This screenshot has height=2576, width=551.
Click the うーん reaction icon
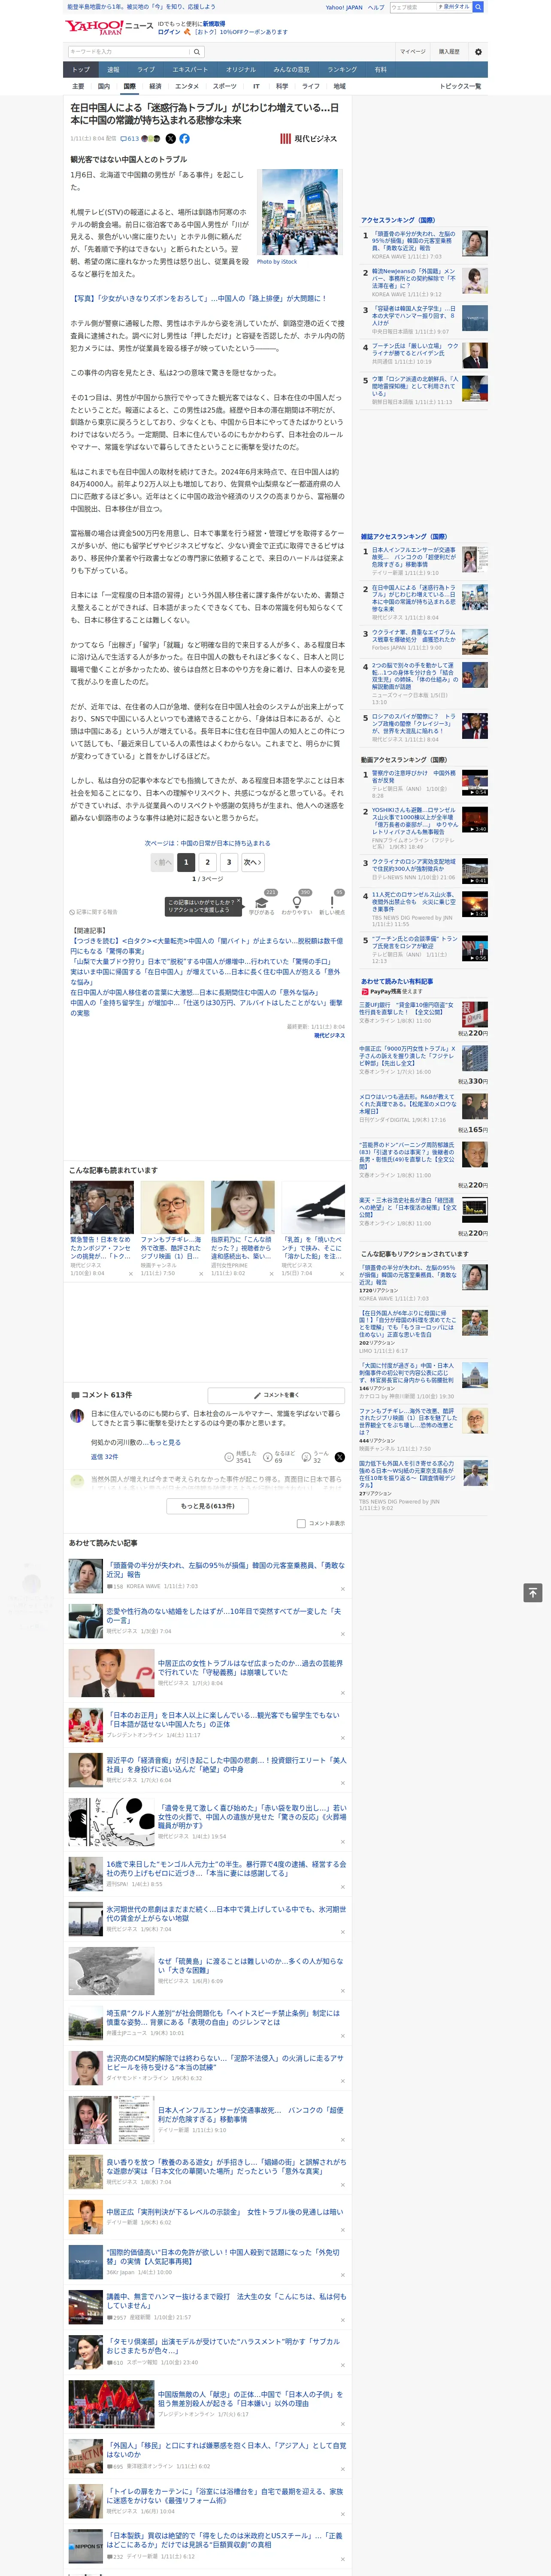[306, 1457]
